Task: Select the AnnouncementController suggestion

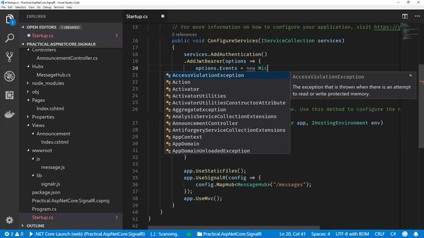Action: click(227, 124)
